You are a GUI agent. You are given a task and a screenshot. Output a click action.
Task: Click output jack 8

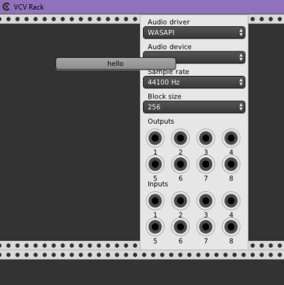(x=231, y=164)
